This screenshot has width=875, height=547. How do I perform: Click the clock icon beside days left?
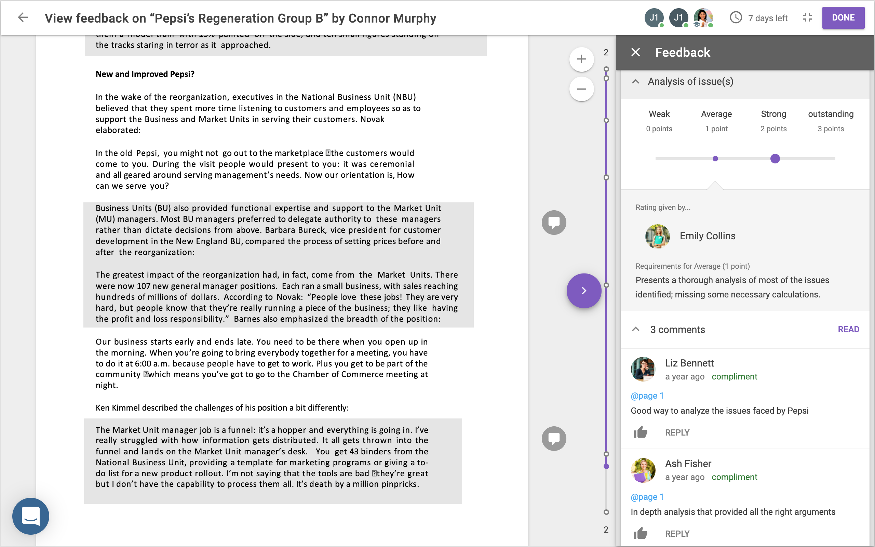click(736, 17)
